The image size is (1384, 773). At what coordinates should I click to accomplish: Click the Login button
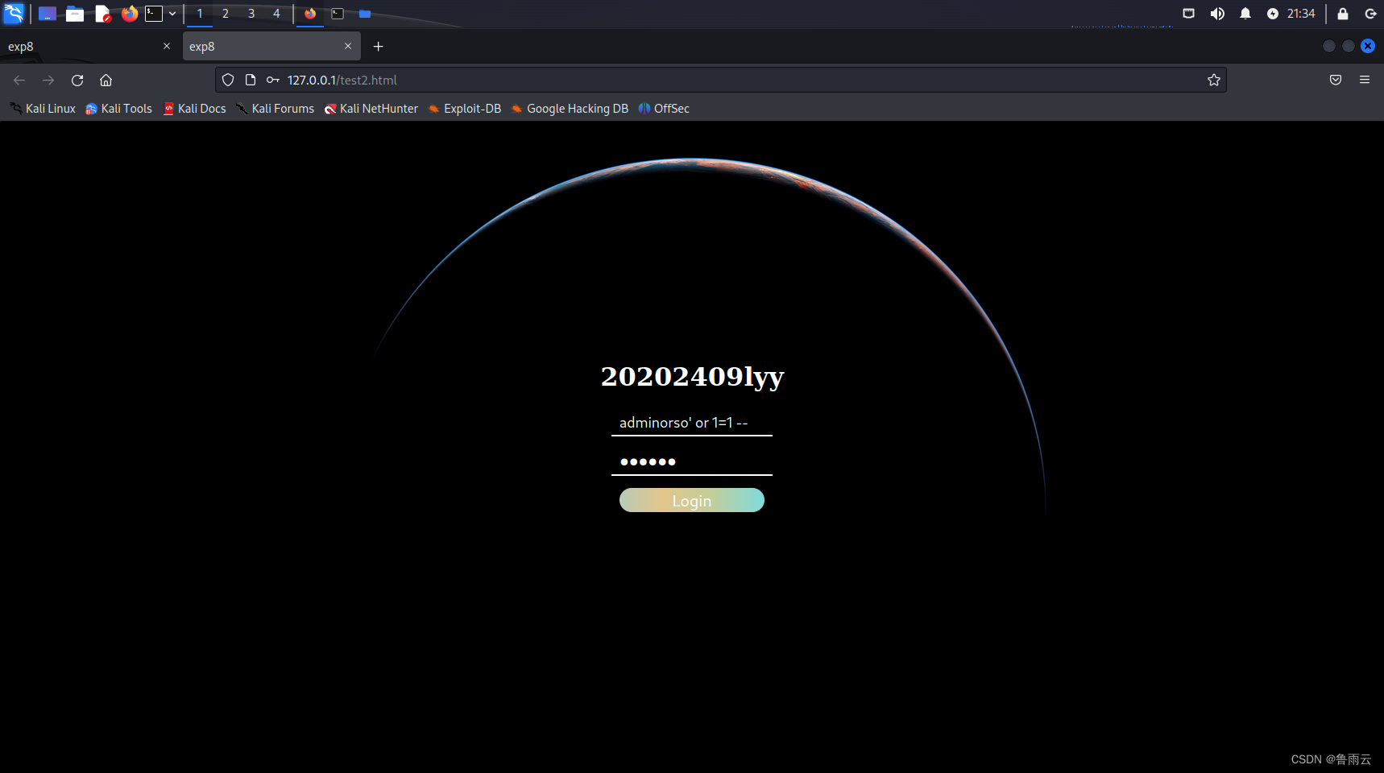pos(692,500)
